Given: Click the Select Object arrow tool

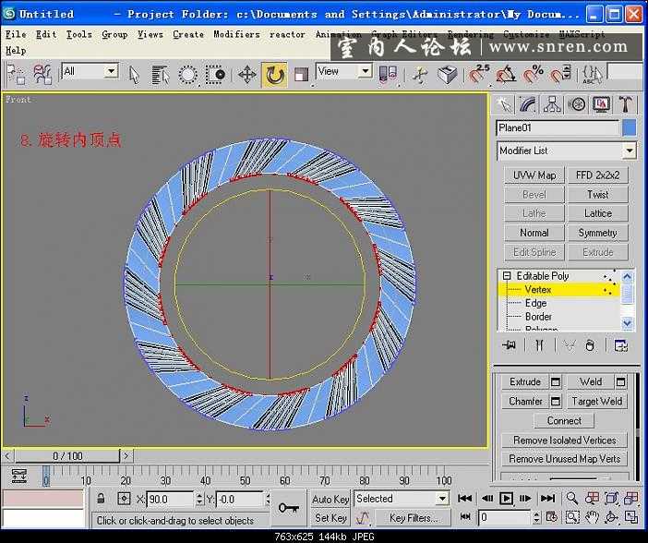Looking at the screenshot, I should [135, 75].
